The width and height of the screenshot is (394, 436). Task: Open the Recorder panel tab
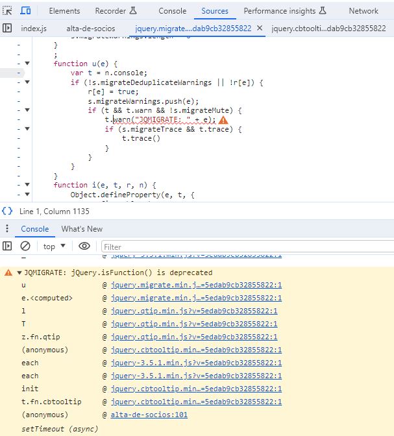coord(116,11)
